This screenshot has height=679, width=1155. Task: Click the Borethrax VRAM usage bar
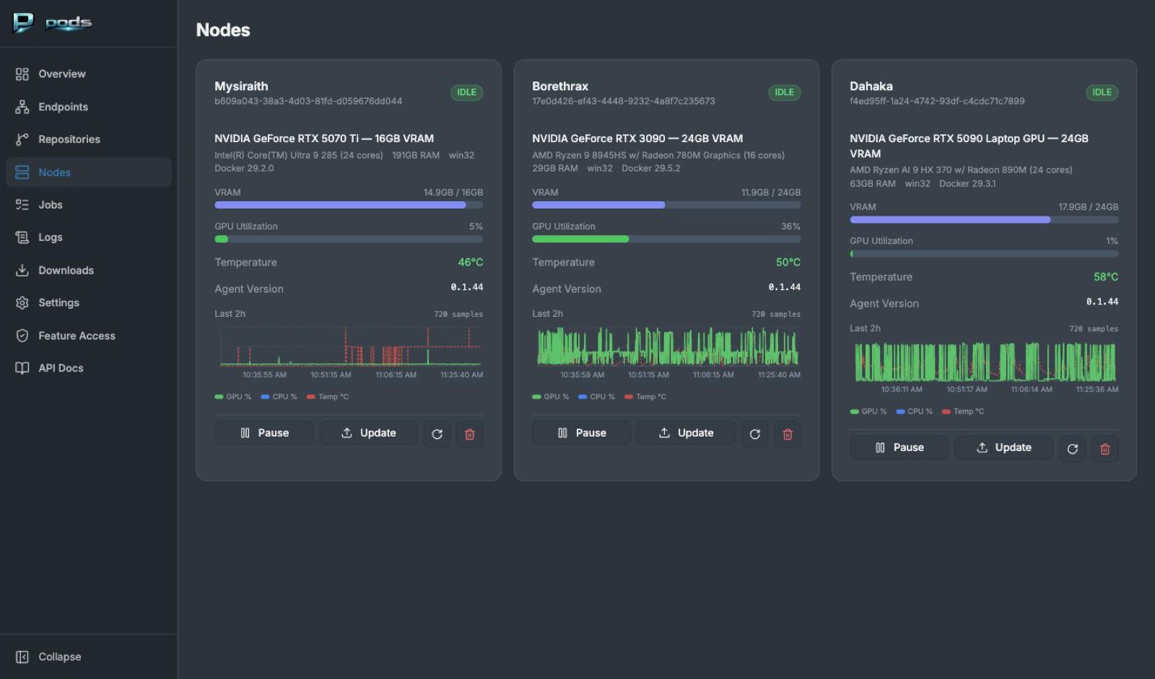pos(666,205)
